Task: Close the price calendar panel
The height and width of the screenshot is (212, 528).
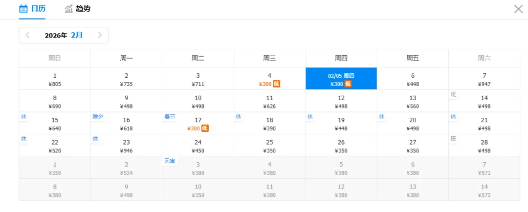Action: (x=519, y=9)
